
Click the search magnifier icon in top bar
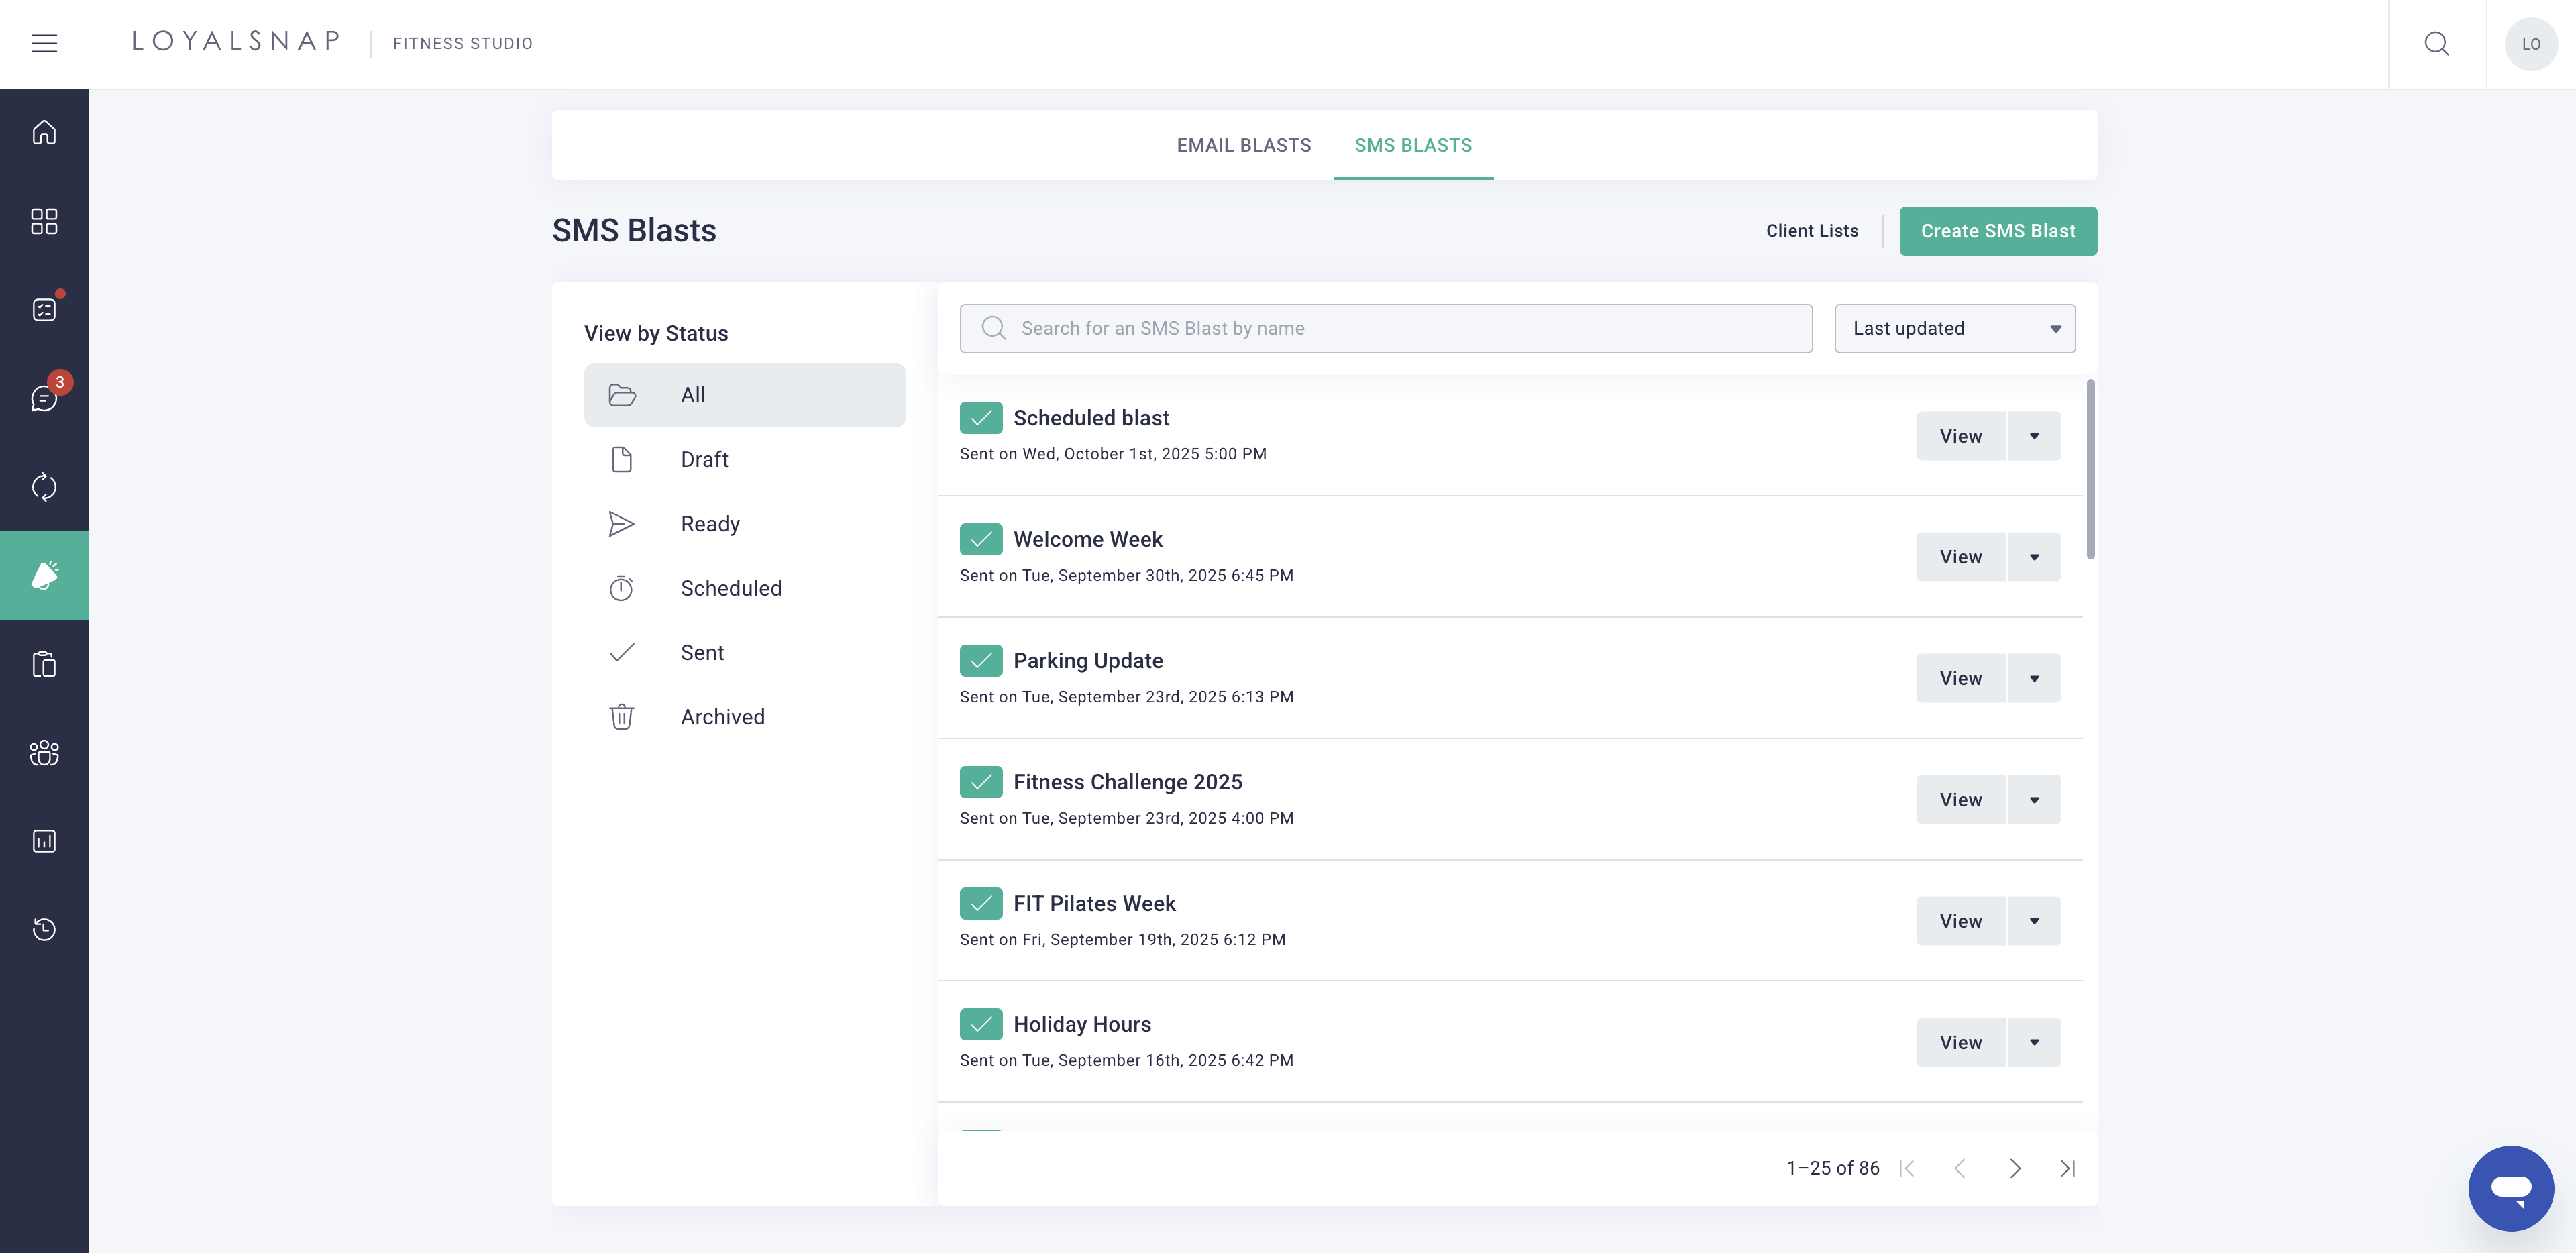click(2437, 44)
